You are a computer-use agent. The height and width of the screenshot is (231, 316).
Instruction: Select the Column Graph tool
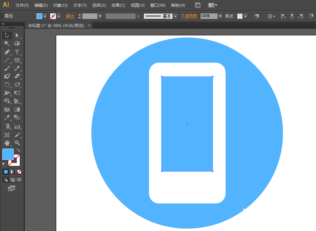point(17,126)
